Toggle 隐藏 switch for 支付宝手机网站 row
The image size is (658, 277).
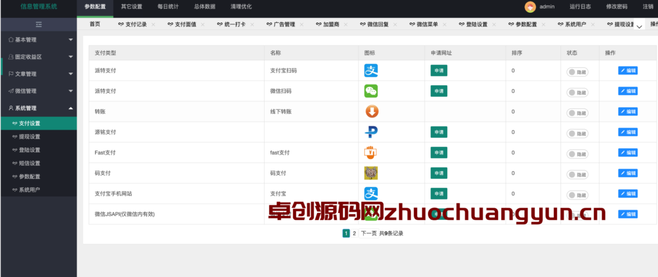click(x=578, y=195)
